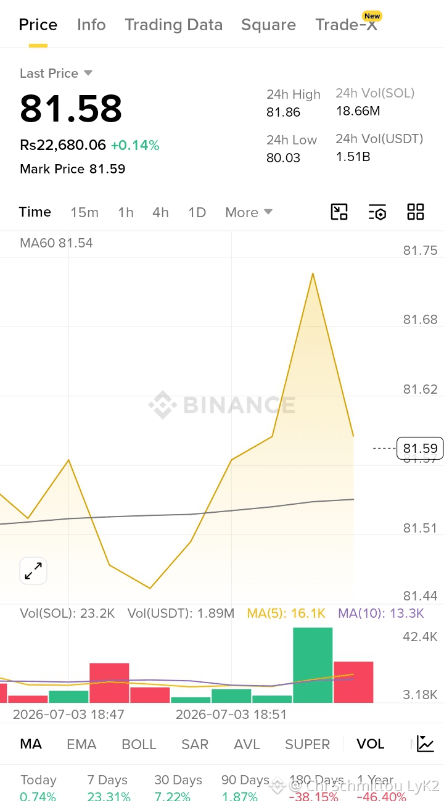Open the Square tab

tap(268, 25)
